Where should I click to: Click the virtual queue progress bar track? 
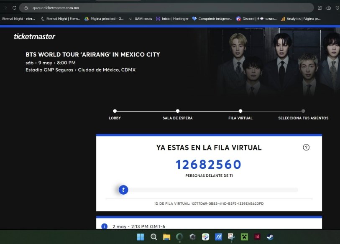click(x=209, y=190)
